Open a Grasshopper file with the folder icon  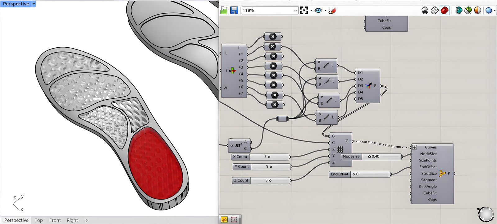click(x=224, y=11)
